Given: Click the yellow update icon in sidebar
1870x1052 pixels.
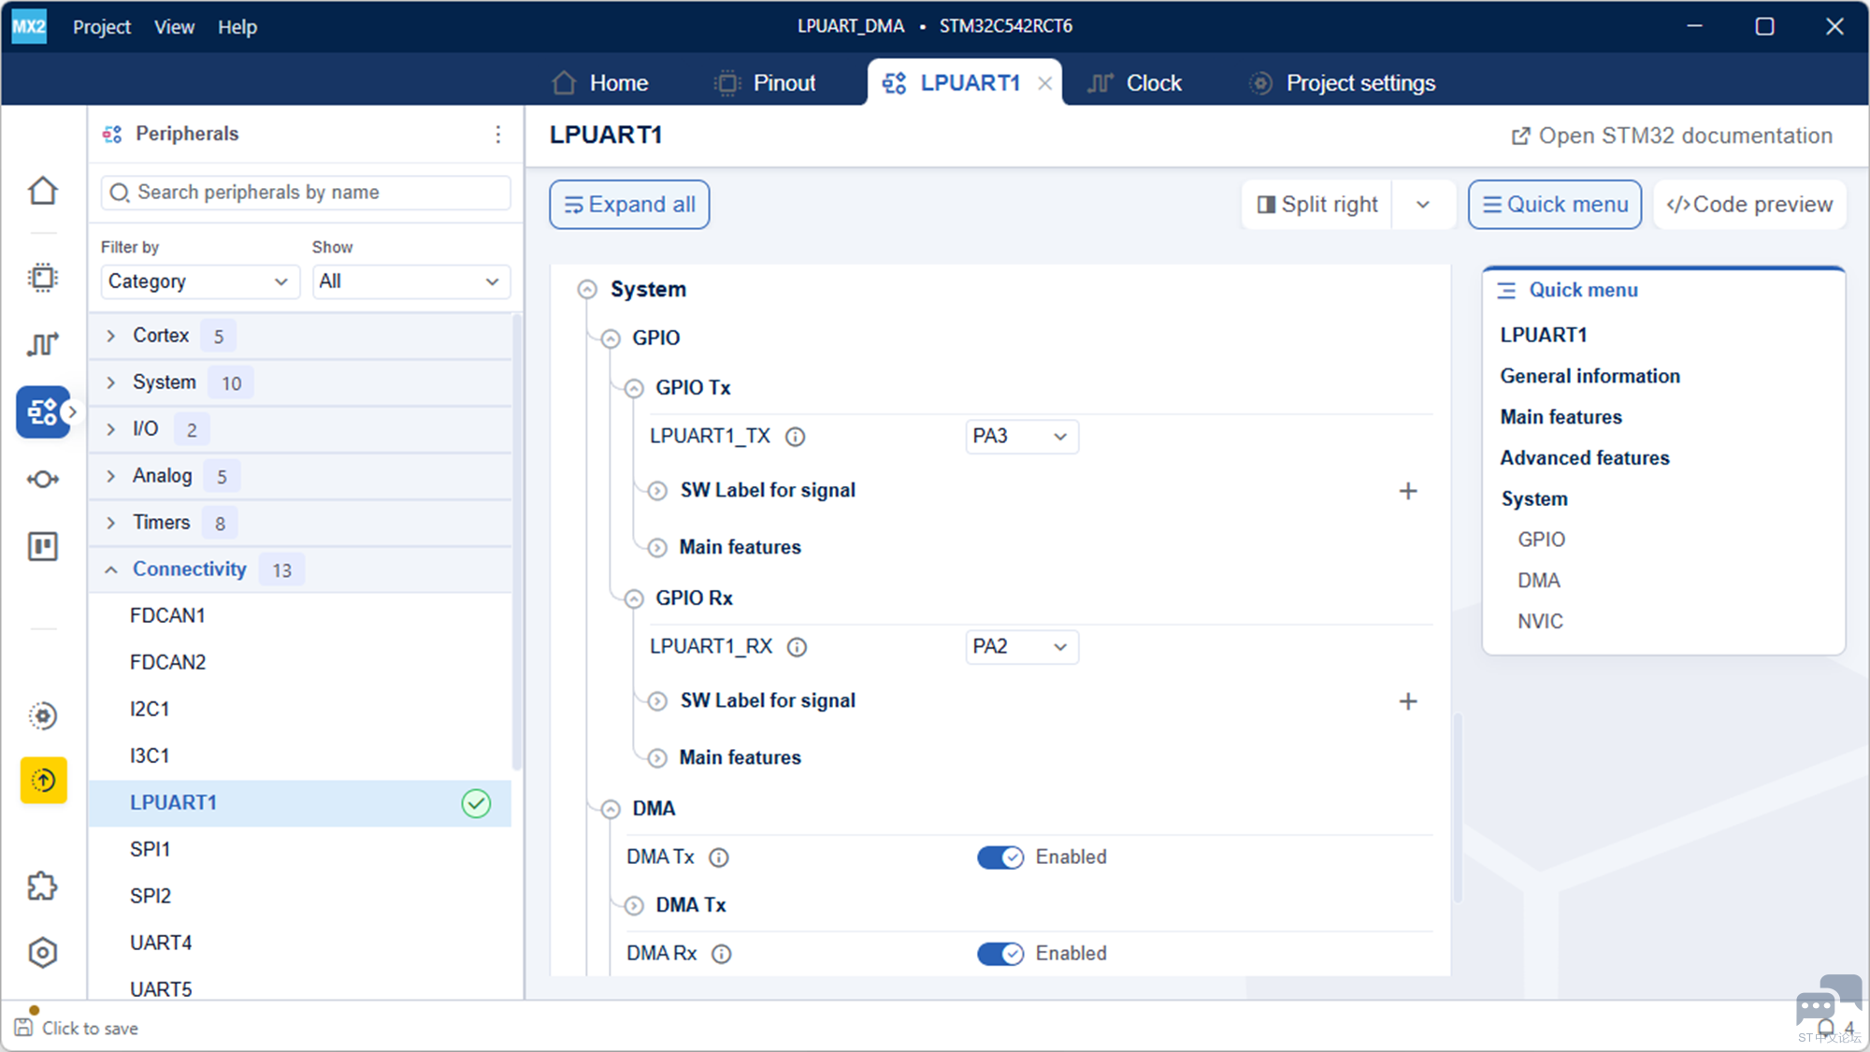Looking at the screenshot, I should point(43,780).
